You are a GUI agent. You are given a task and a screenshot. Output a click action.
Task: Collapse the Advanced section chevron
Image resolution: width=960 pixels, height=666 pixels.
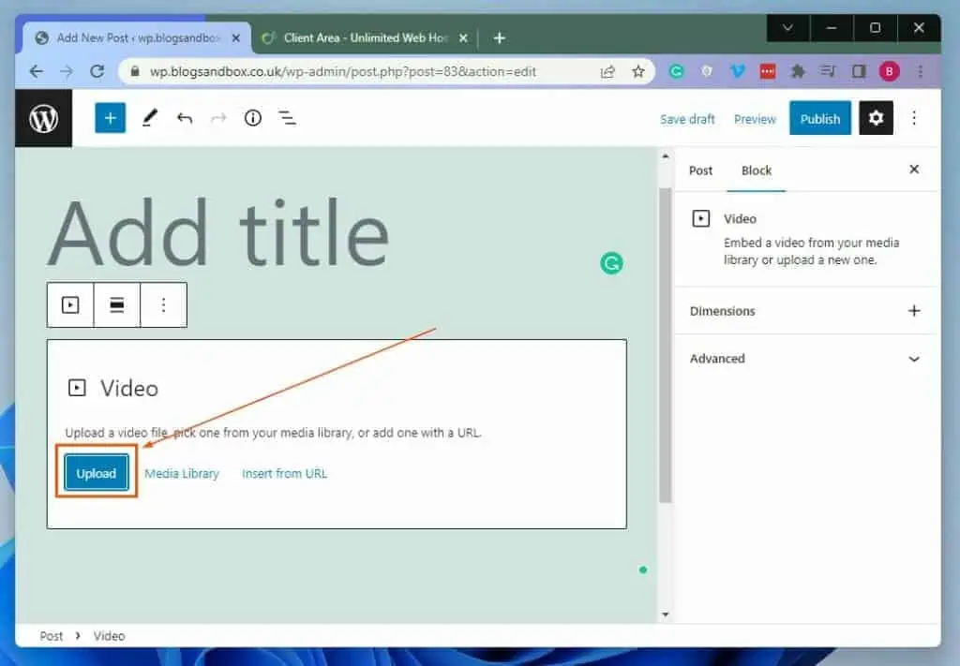914,359
